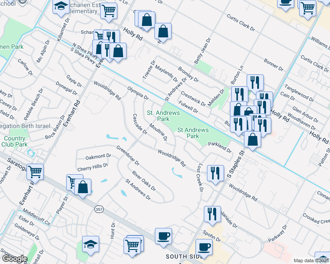Select the N Shea Pkwy label

(x=85, y=51)
